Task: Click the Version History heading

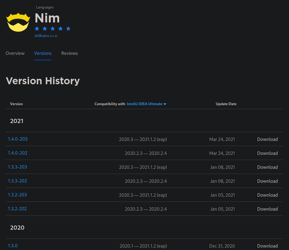Action: [x=43, y=81]
